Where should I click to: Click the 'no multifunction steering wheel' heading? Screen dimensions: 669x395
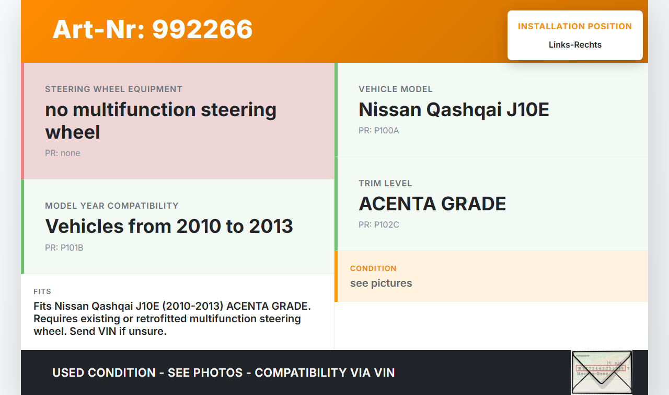click(x=161, y=121)
